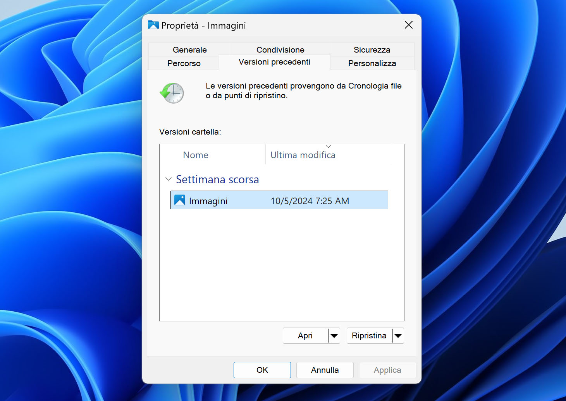Confirm with the OK button
This screenshot has height=401, width=566.
[262, 370]
